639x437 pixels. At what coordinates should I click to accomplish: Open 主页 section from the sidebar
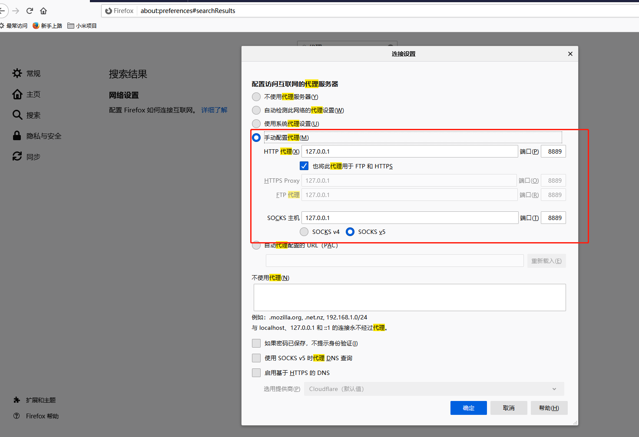pyautogui.click(x=17, y=94)
